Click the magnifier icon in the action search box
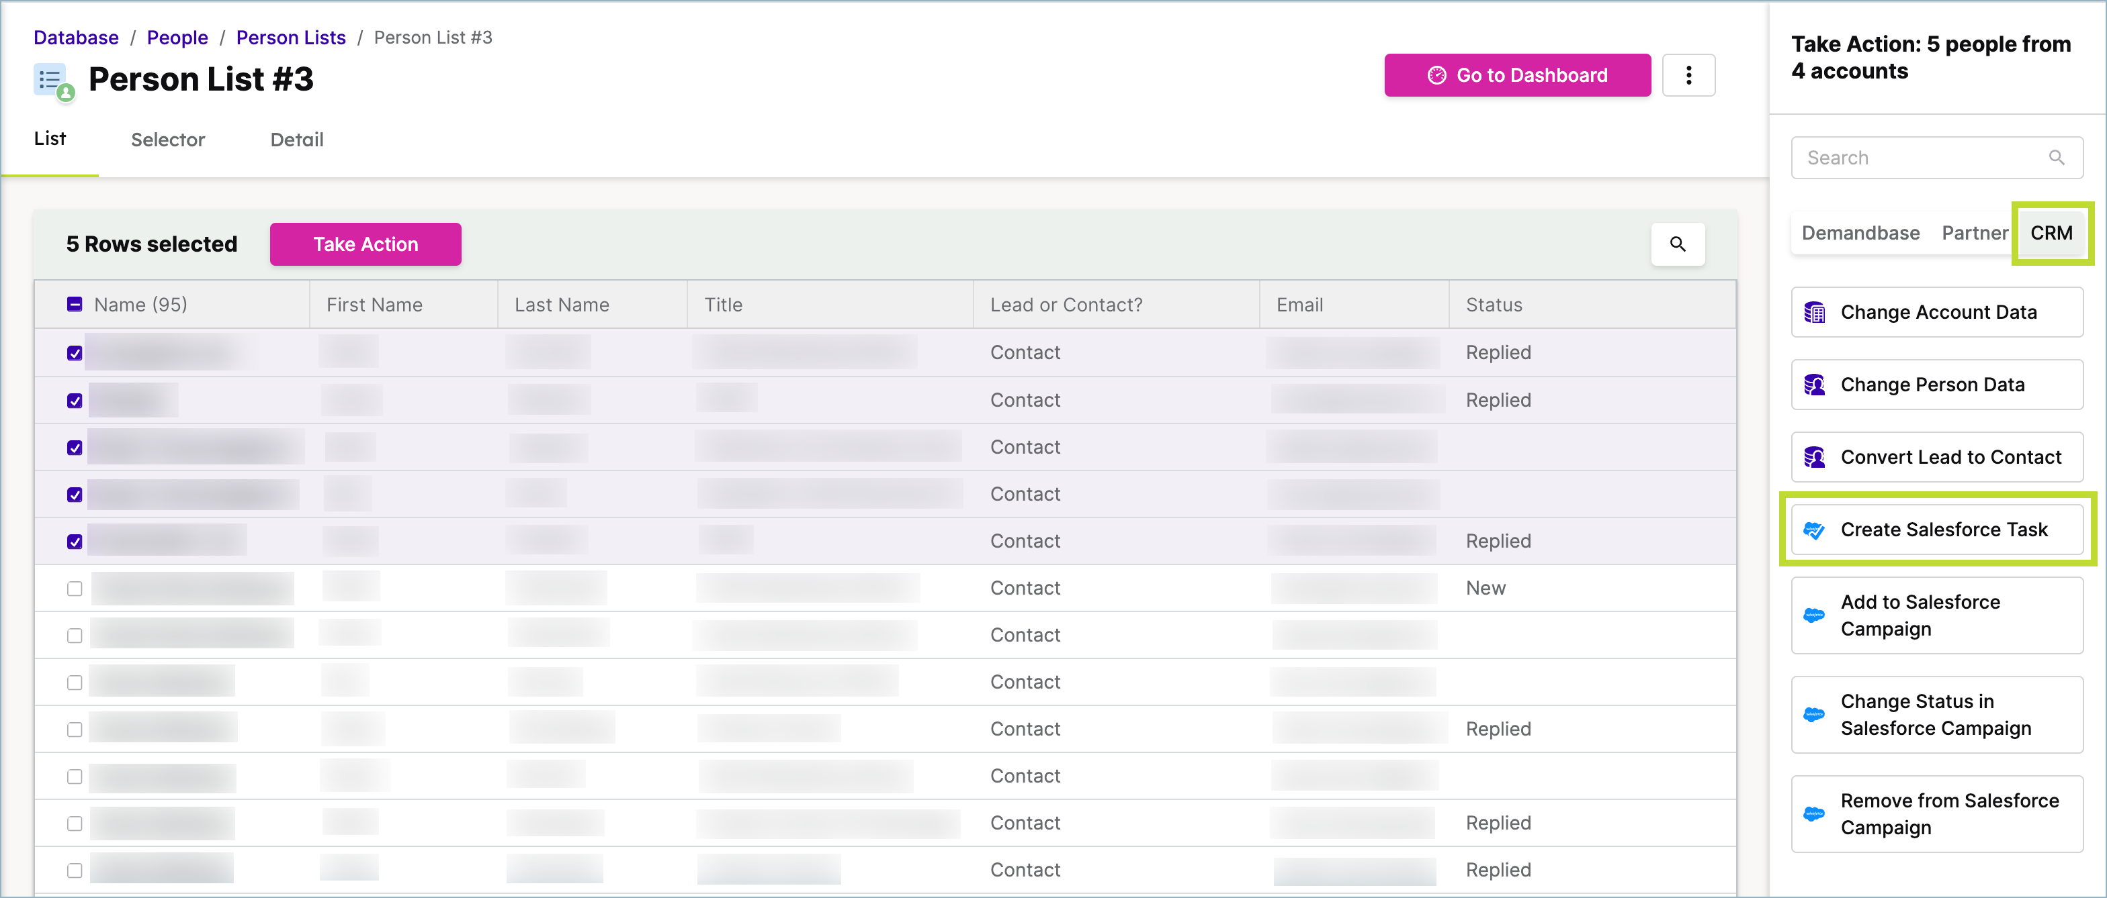 [2057, 157]
